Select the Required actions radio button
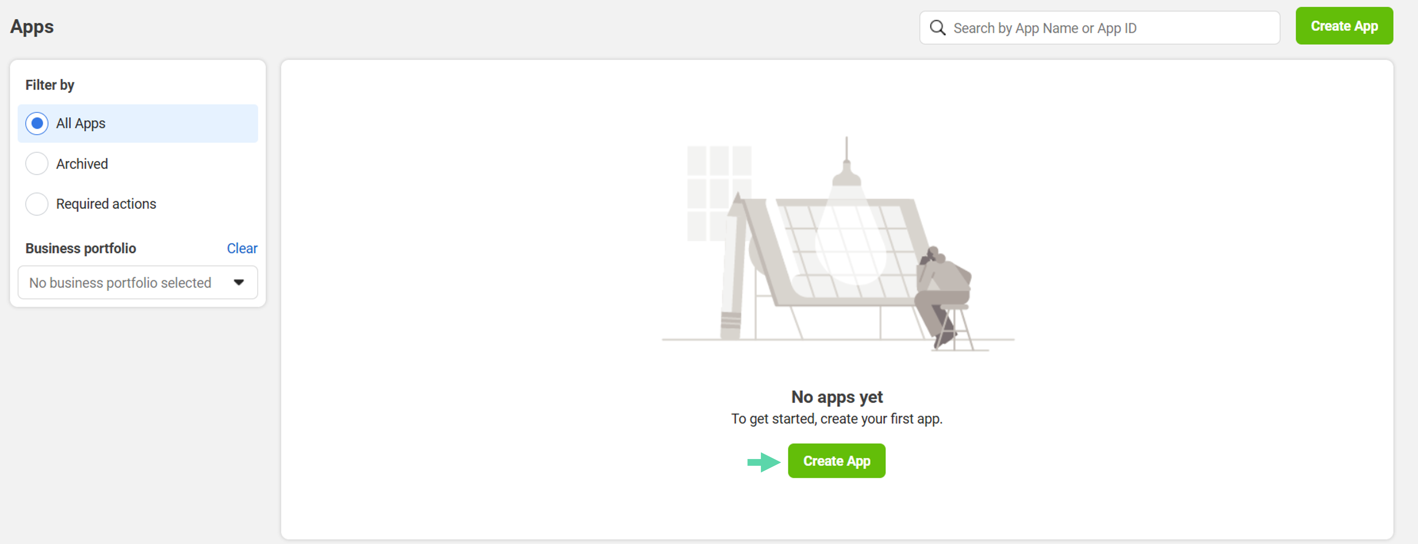 pos(37,204)
